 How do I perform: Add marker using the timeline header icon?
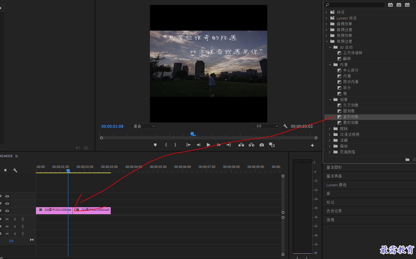5,170
